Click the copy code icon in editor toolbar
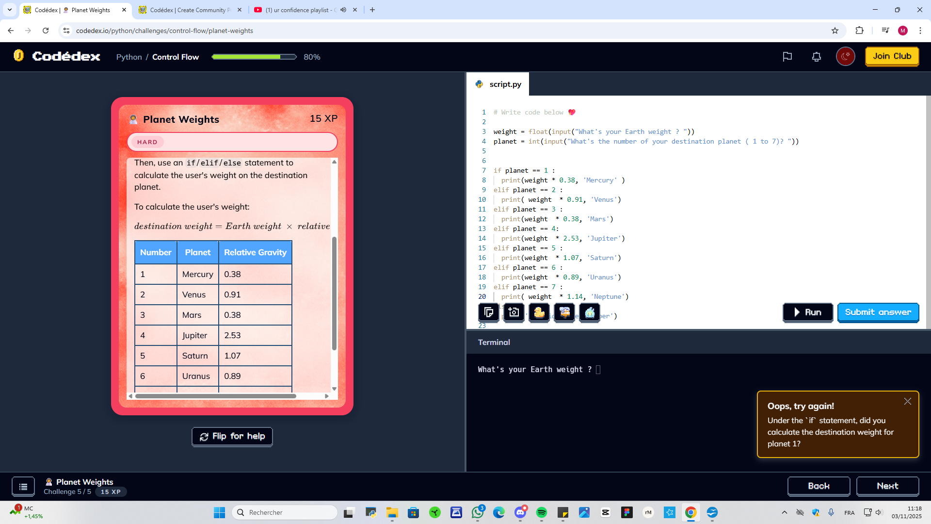This screenshot has height=524, width=931. 489,312
